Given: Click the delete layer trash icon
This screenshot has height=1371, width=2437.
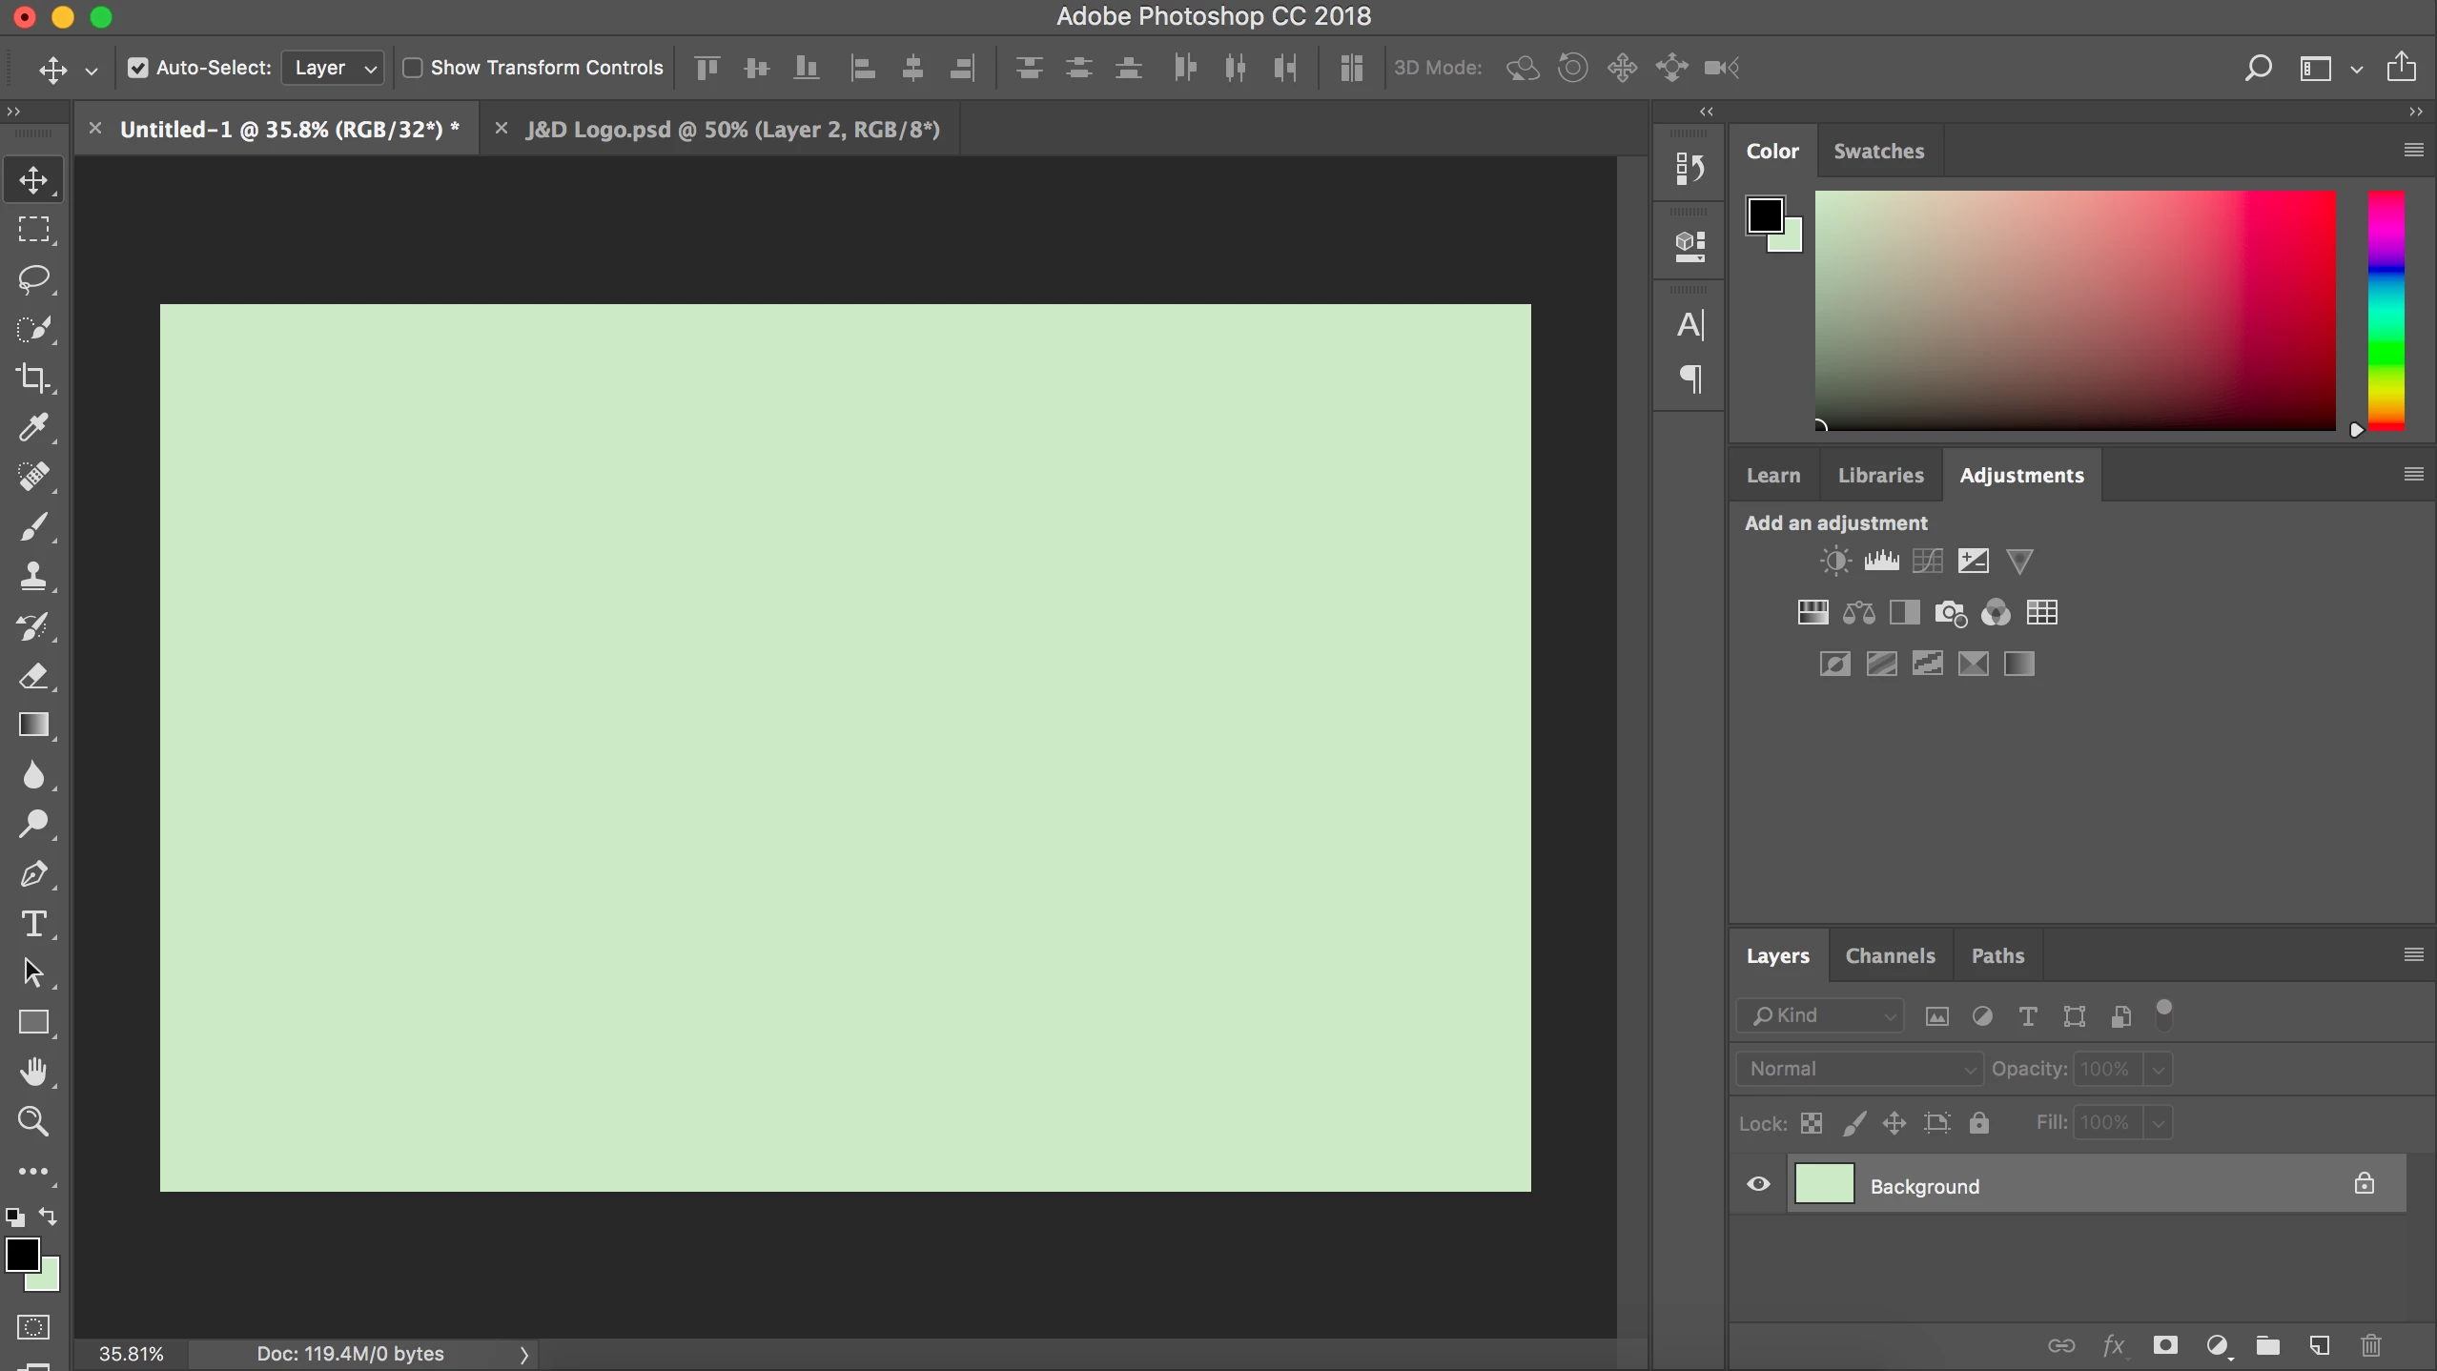Looking at the screenshot, I should coord(2371,1345).
